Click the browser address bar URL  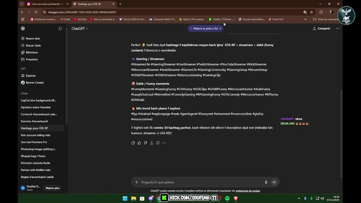[82, 12]
